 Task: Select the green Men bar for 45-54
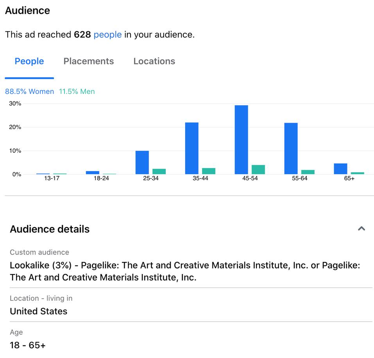point(258,170)
